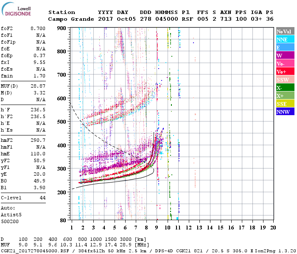Choose the SSW salmon legend swatch

285,80
